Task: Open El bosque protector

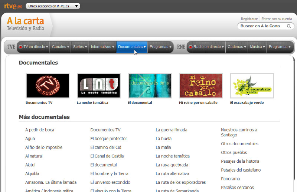Action: [108, 139]
